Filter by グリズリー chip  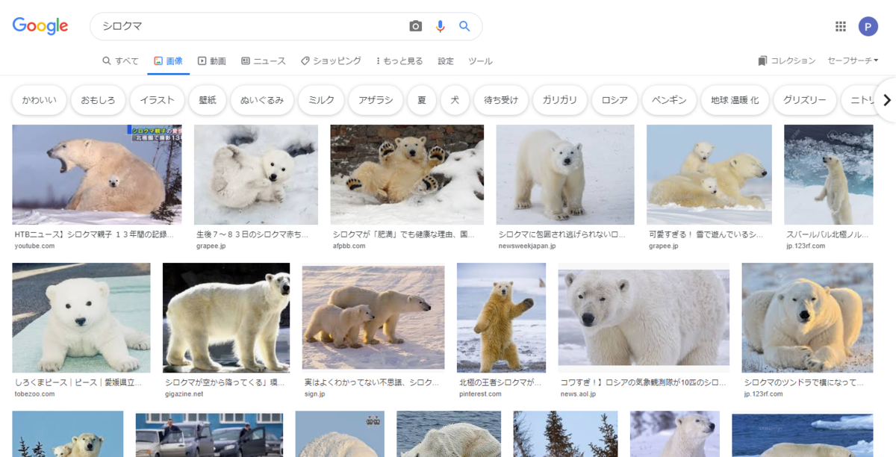click(805, 99)
